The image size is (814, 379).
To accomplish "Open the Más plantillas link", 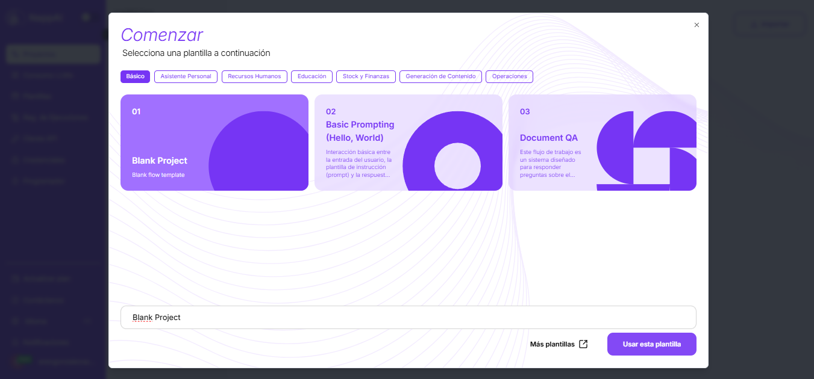I will point(552,344).
